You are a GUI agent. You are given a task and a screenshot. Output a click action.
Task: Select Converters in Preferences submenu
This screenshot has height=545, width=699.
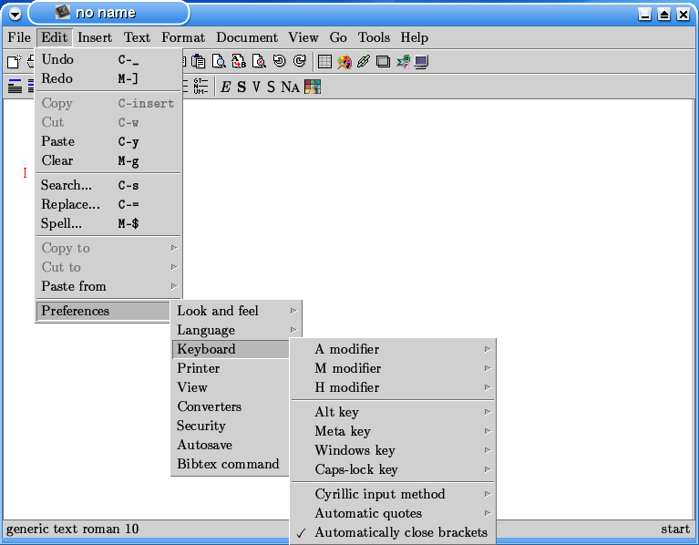[231, 406]
